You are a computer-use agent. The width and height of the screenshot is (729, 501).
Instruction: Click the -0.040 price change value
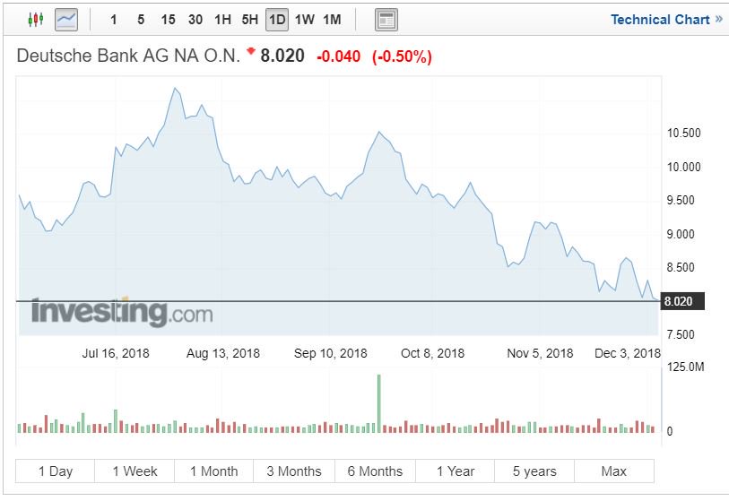[338, 56]
